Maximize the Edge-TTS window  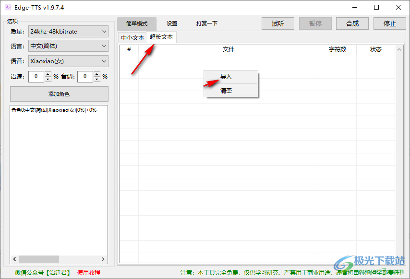pos(376,7)
